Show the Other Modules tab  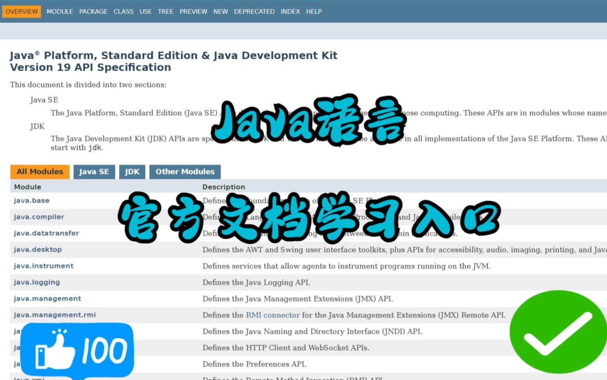(185, 172)
